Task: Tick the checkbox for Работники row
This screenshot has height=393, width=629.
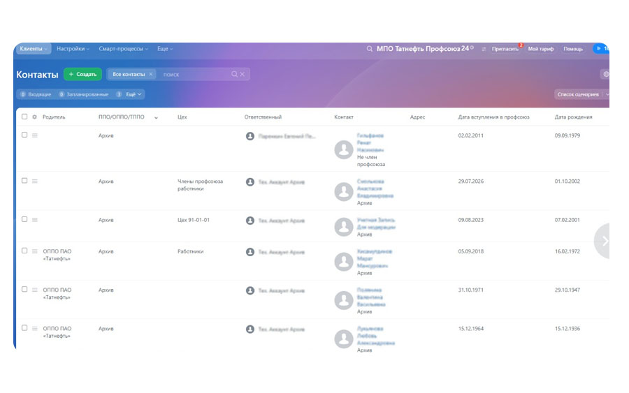Action: click(24, 251)
